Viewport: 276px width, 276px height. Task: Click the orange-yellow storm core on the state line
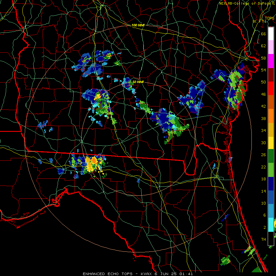91,164
